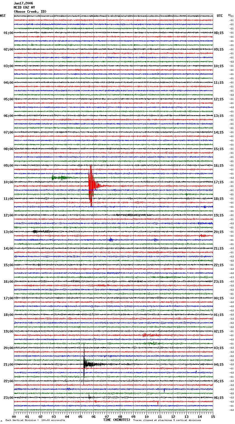The width and height of the screenshot is (235, 424).
Task: Click the 15 minute axis tick label
Action: point(213,417)
